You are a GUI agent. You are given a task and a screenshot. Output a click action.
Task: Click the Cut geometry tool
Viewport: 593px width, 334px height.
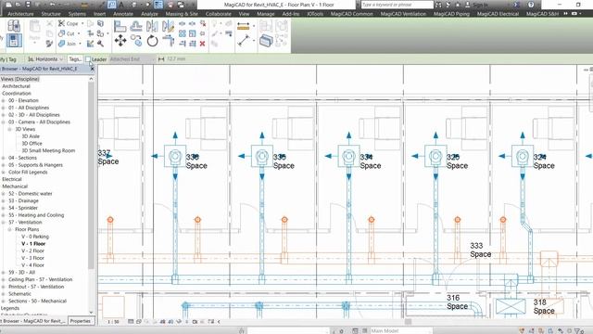coord(66,33)
